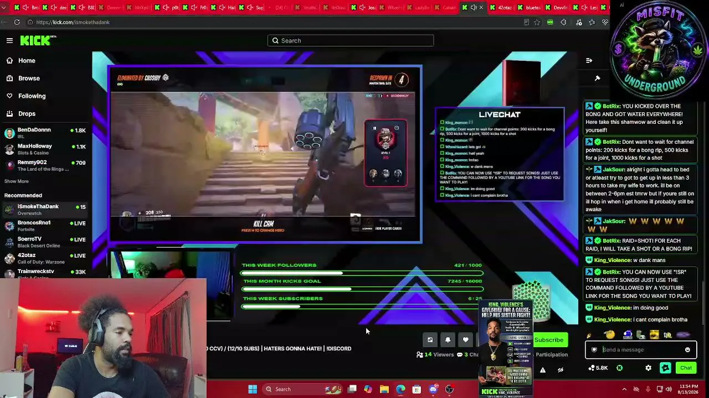Click the 14 Viewers counter
Image resolution: width=709 pixels, height=398 pixels.
coord(435,355)
